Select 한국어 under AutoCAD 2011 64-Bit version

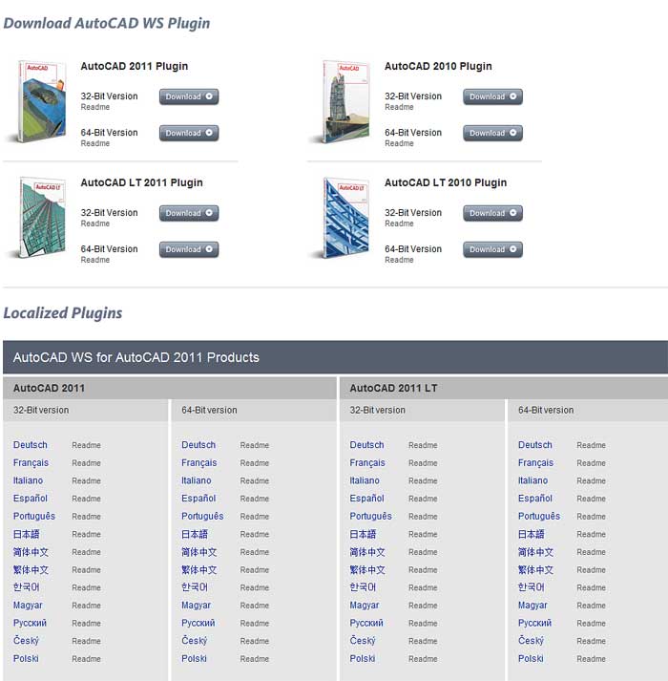click(195, 587)
